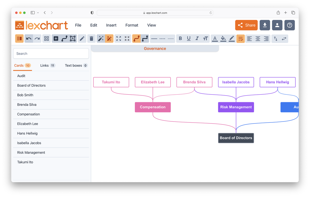Open the grid layout tool
This screenshot has width=310, height=197.
[x=47, y=39]
